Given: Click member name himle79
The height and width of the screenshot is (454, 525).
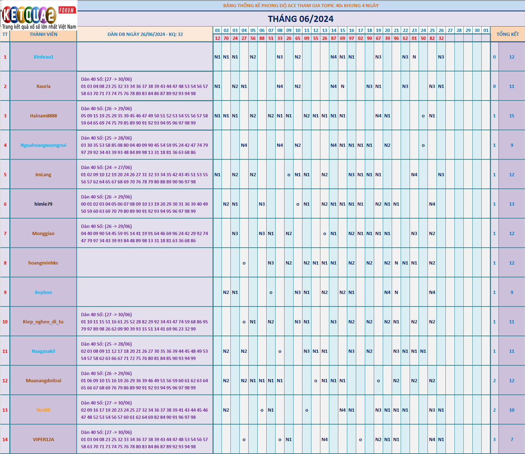Looking at the screenshot, I should (x=43, y=204).
